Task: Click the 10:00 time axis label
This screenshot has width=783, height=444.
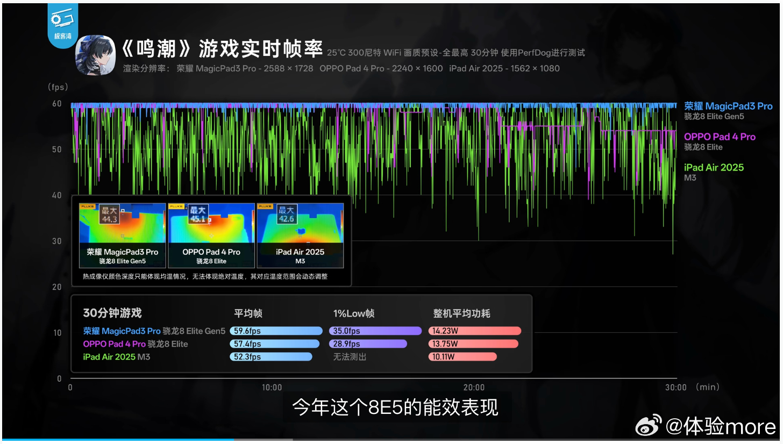Action: coord(272,388)
